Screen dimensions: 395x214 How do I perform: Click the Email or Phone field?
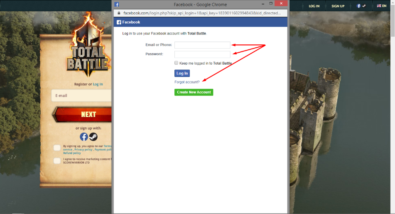coord(202,45)
